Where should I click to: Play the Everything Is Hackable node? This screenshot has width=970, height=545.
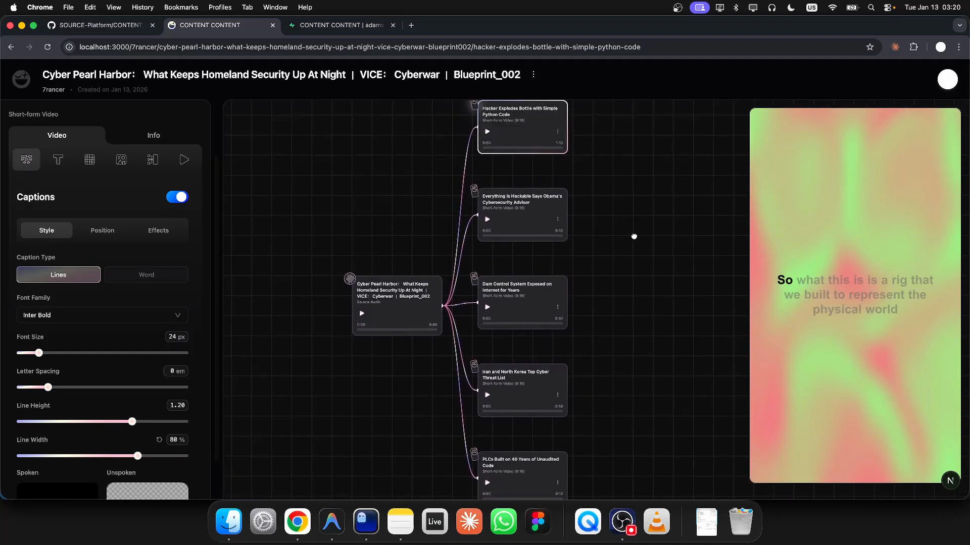tap(487, 219)
